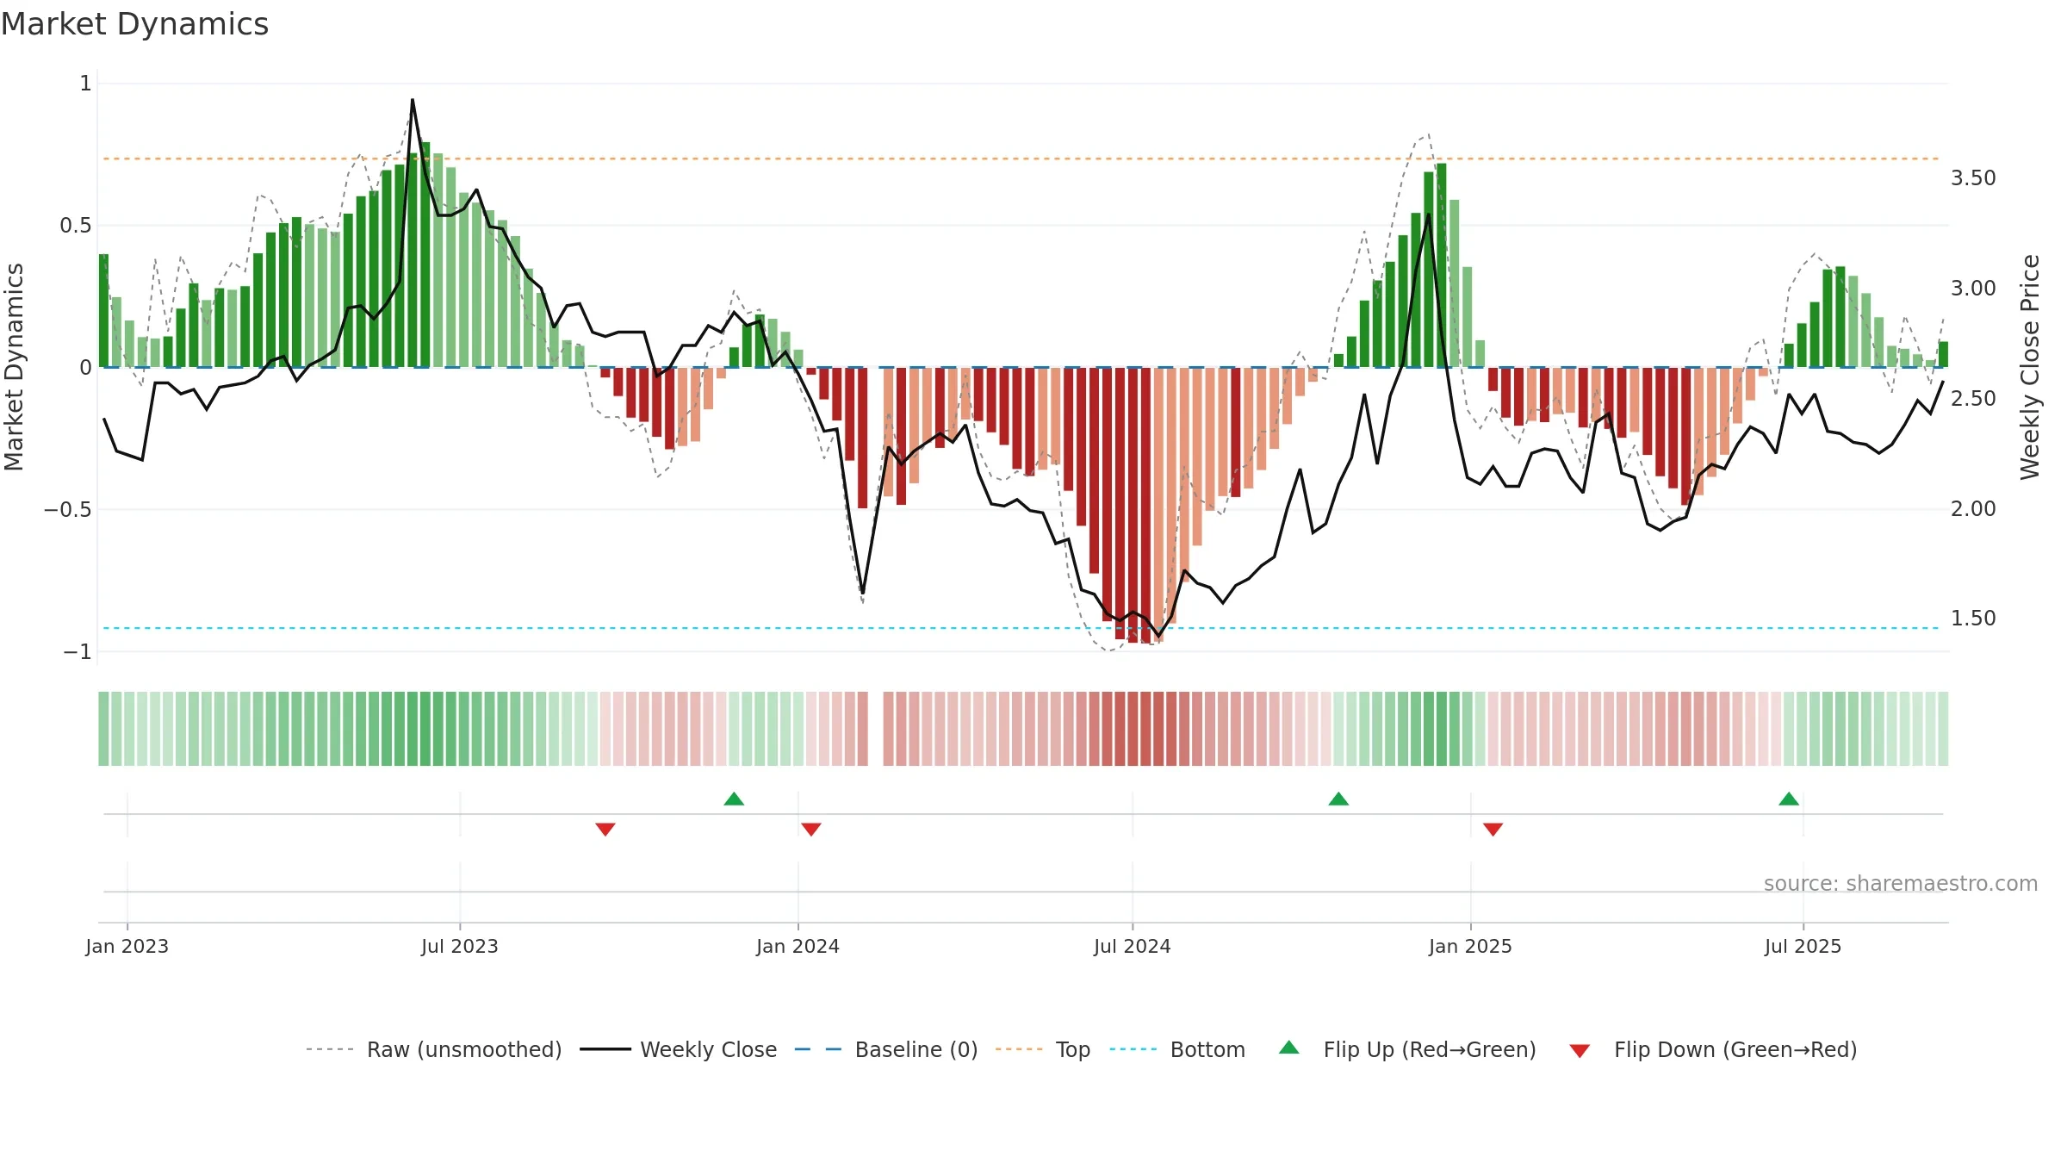Click the 3.00 price axis tick
Image resolution: width=2067 pixels, height=1163 pixels.
click(1973, 289)
